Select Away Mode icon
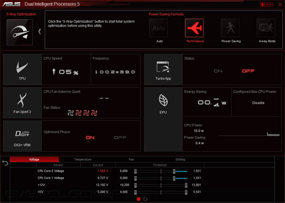The image size is (285, 203). point(266,28)
